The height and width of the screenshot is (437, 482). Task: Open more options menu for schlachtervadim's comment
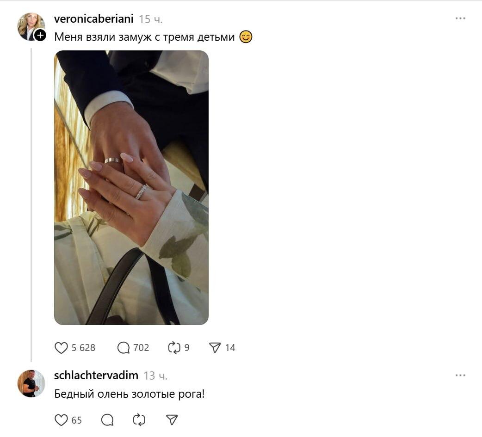460,375
